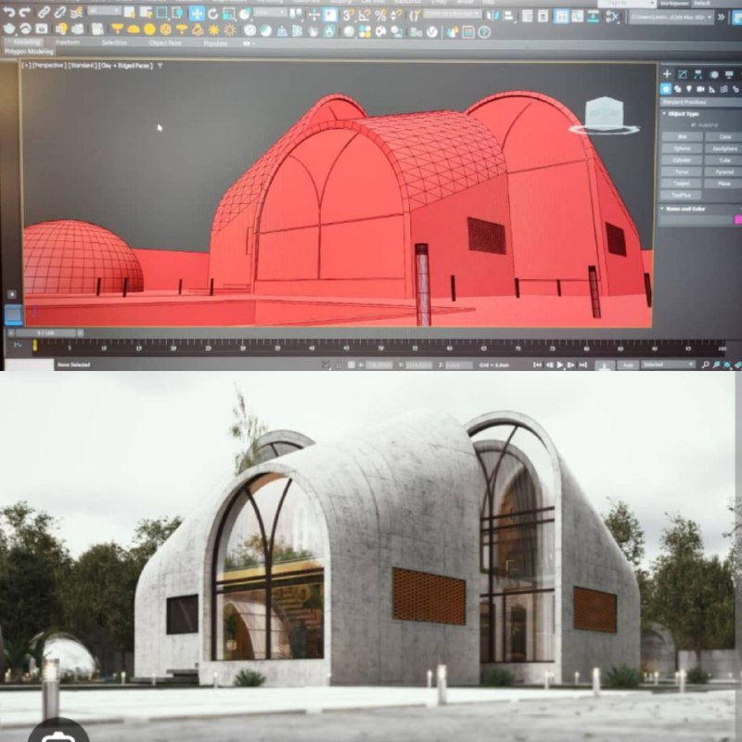Activate the Select and Scale tool
Viewport: 742px width, 742px height.
(229, 14)
